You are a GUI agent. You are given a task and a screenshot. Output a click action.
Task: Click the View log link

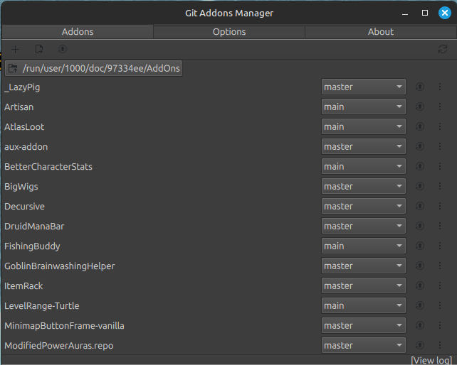coord(433,360)
